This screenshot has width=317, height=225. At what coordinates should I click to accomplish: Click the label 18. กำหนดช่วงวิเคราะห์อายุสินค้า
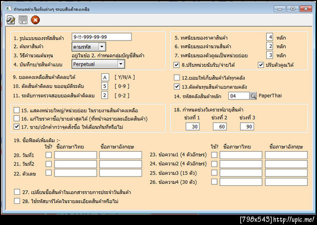click(209, 110)
